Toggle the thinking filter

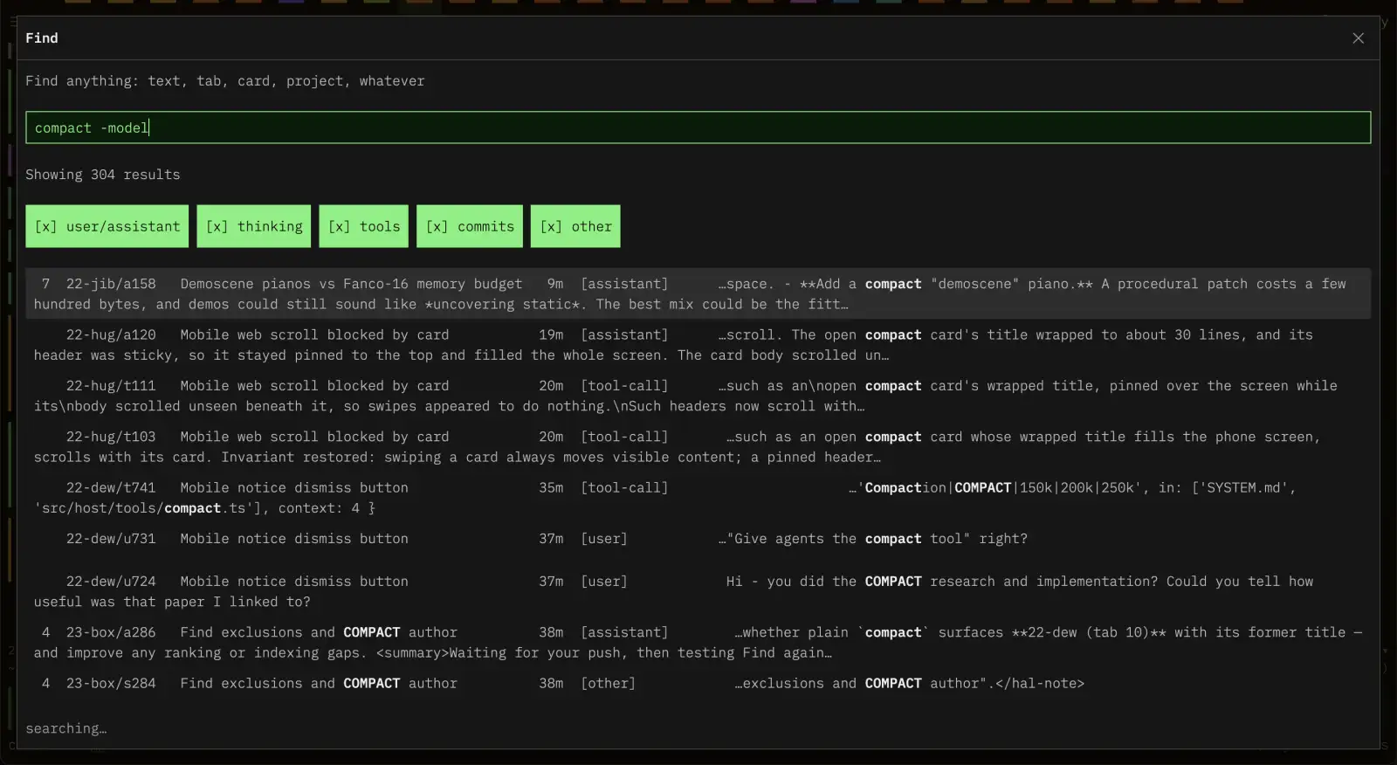pyautogui.click(x=254, y=226)
